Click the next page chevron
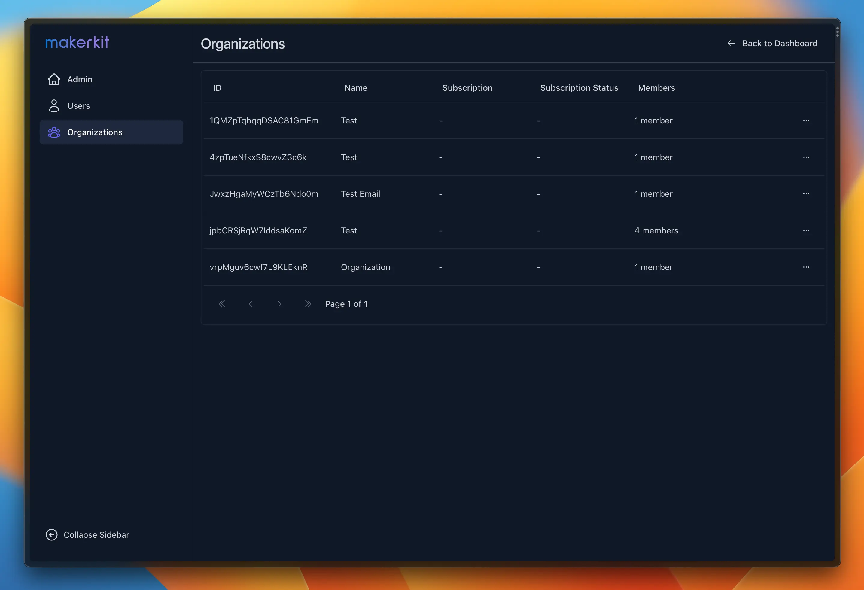 279,303
